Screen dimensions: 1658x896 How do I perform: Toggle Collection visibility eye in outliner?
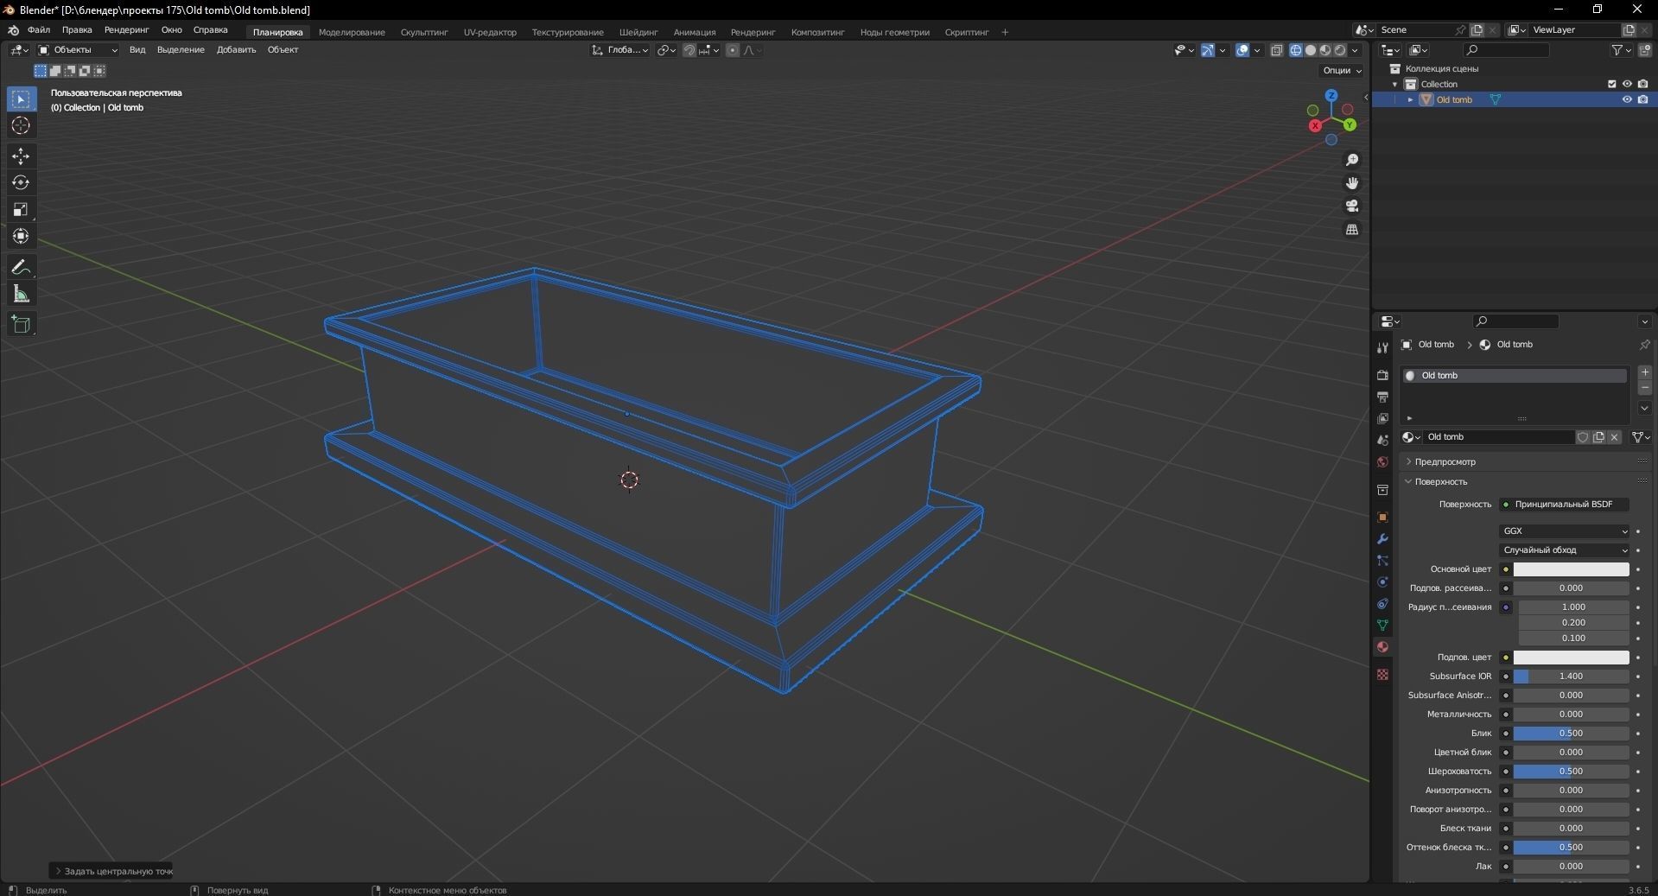[x=1627, y=84]
